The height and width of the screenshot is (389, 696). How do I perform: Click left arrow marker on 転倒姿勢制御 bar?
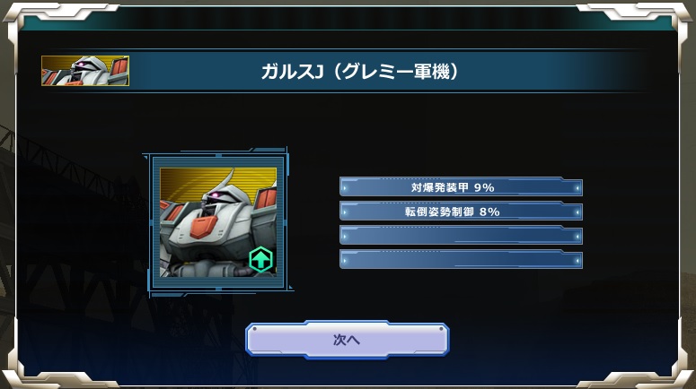[346, 212]
